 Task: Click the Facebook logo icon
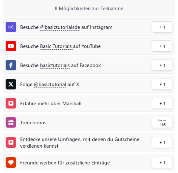(x=11, y=65)
